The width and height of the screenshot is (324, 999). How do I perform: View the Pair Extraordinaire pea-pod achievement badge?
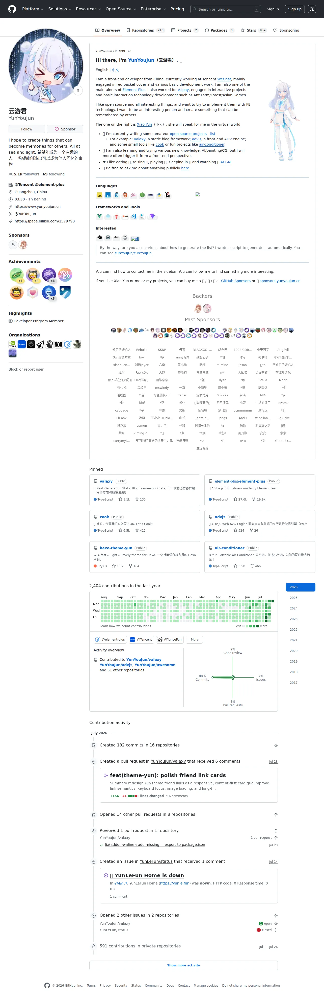pos(17,275)
